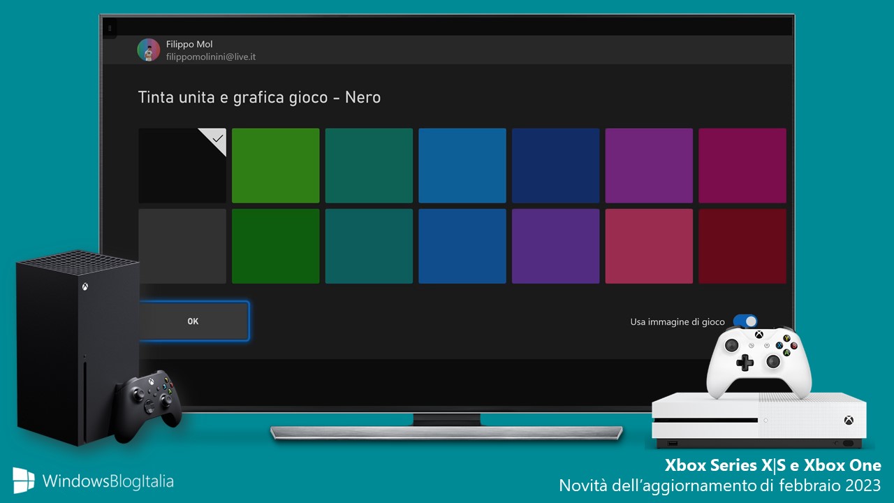Select the magenta swatch in top row
This screenshot has width=894, height=503.
pos(742,166)
